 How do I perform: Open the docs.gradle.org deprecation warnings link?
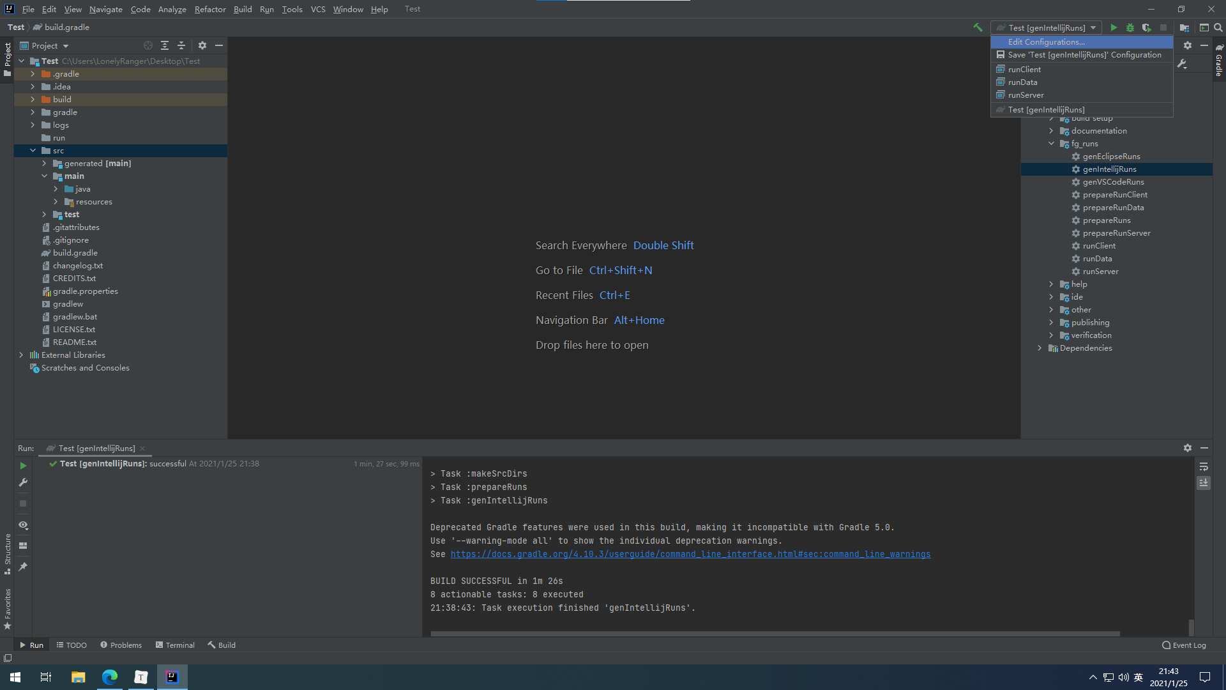click(690, 555)
